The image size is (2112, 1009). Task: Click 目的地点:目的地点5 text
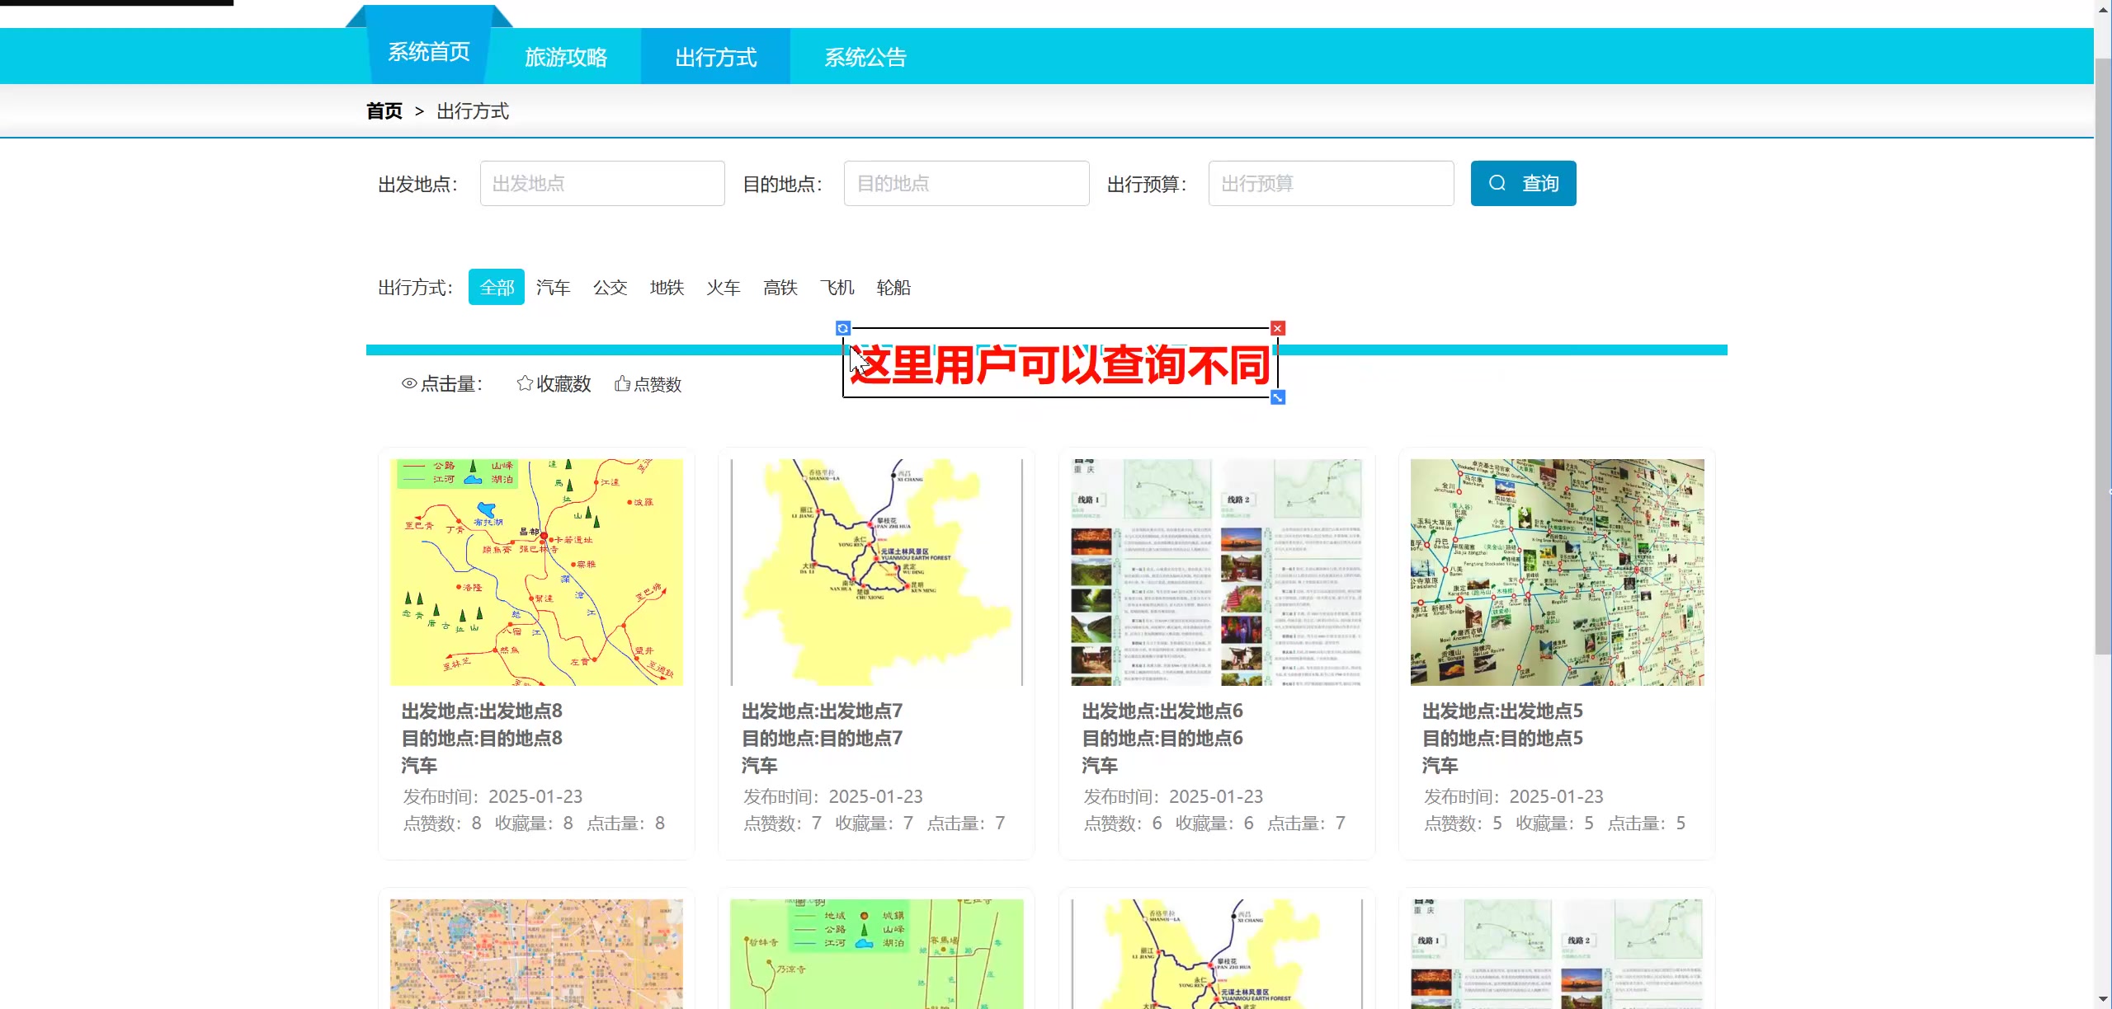tap(1502, 738)
